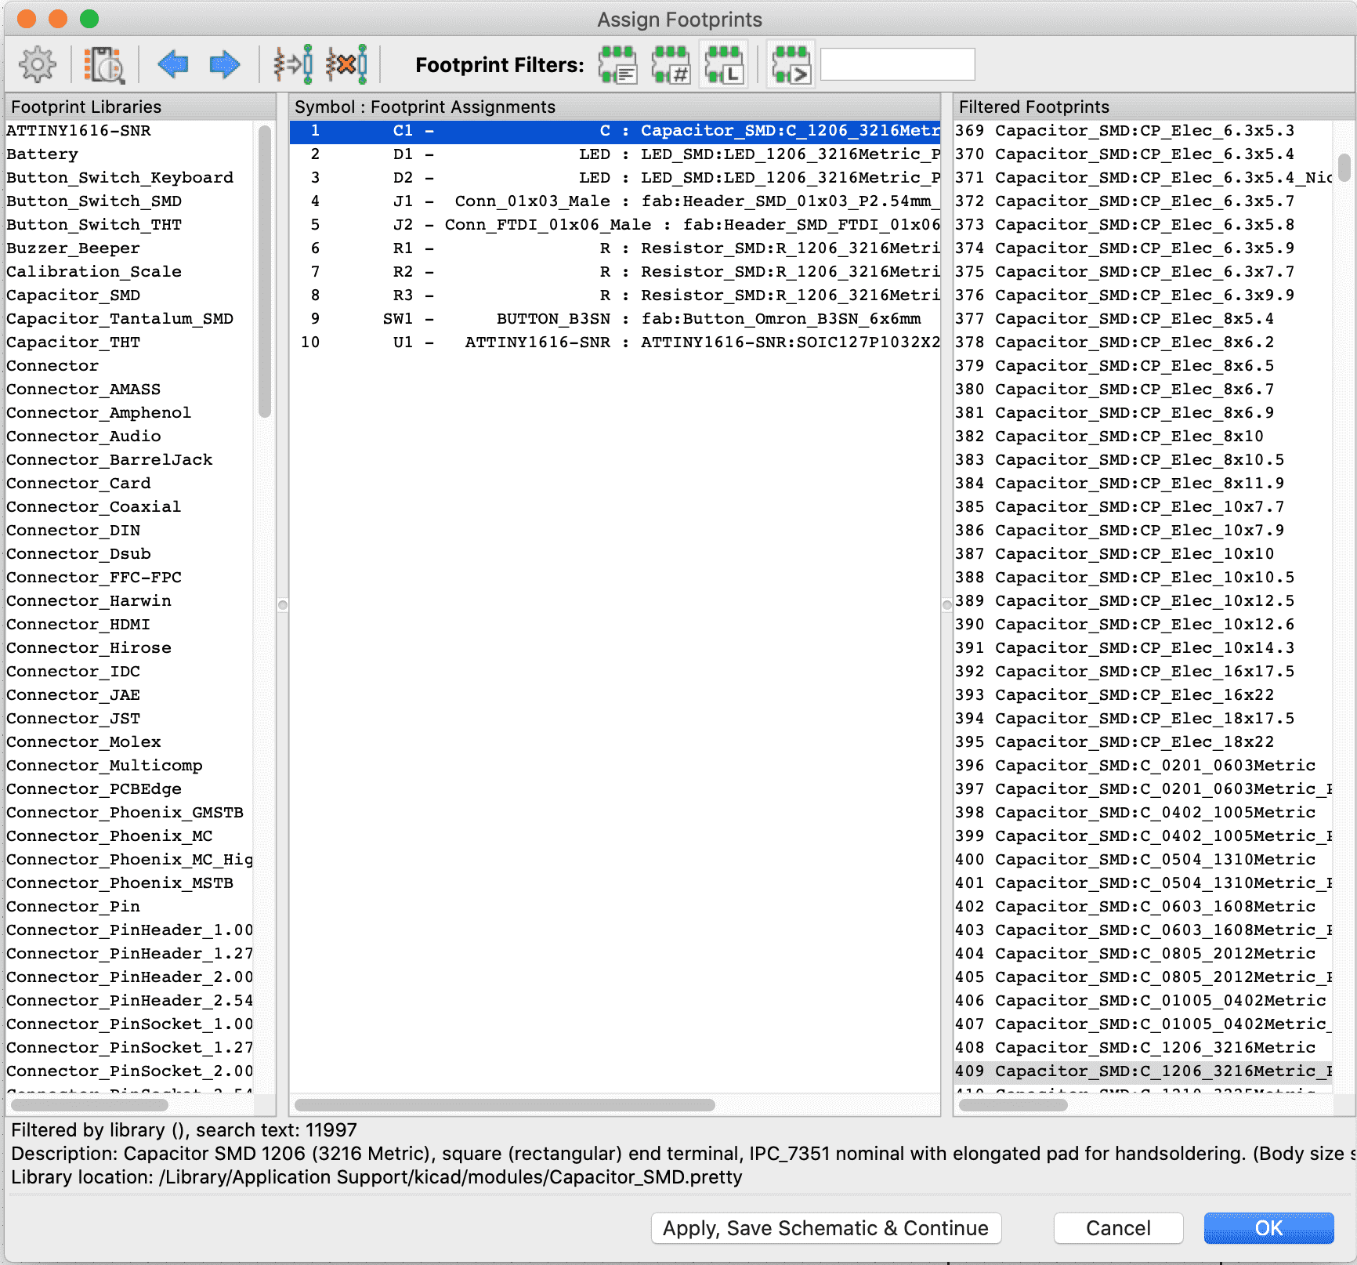This screenshot has width=1357, height=1265.
Task: Click the Footprint Libraries vertical scrollbar
Action: [x=265, y=270]
